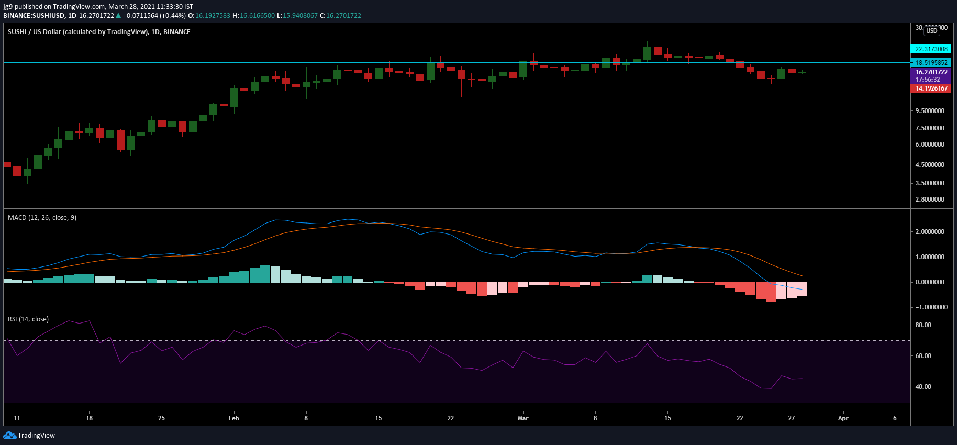The image size is (957, 445).
Task: Click the Apr date marker on time axis
Action: [843, 418]
